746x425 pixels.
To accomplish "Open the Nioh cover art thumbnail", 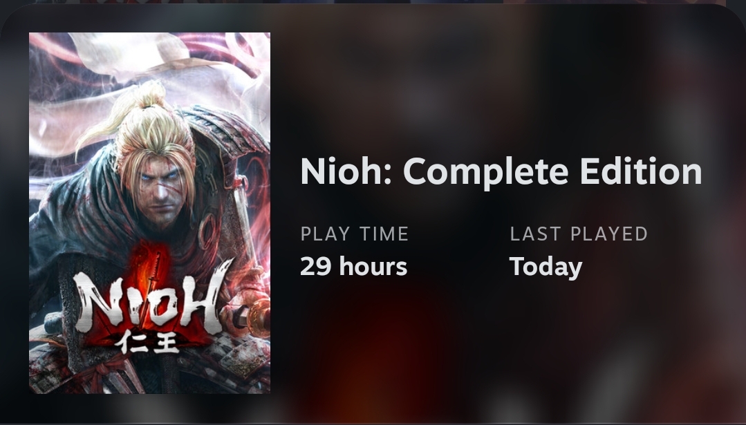I will (x=149, y=213).
